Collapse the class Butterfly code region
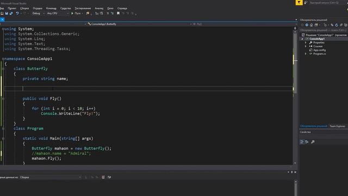The height and width of the screenshot is (196, 348). click(x=3, y=69)
